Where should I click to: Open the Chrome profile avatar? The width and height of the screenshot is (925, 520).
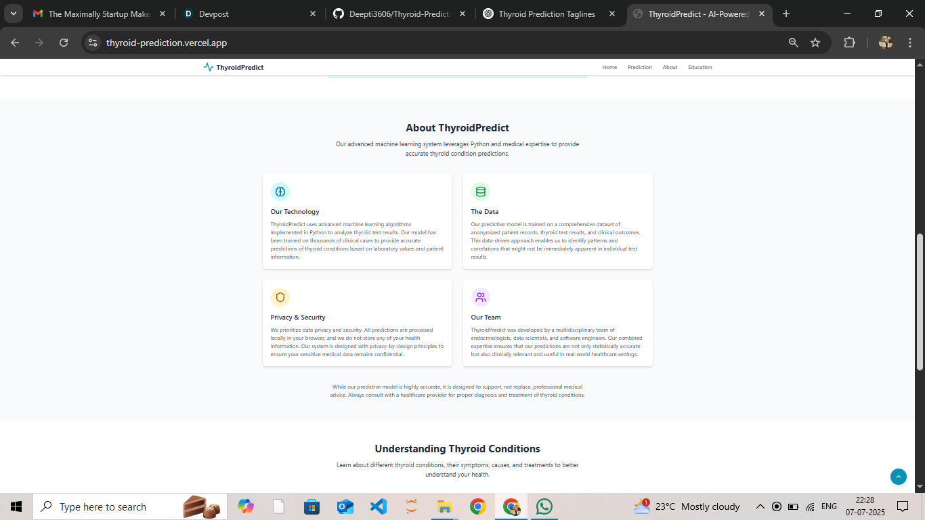point(886,43)
